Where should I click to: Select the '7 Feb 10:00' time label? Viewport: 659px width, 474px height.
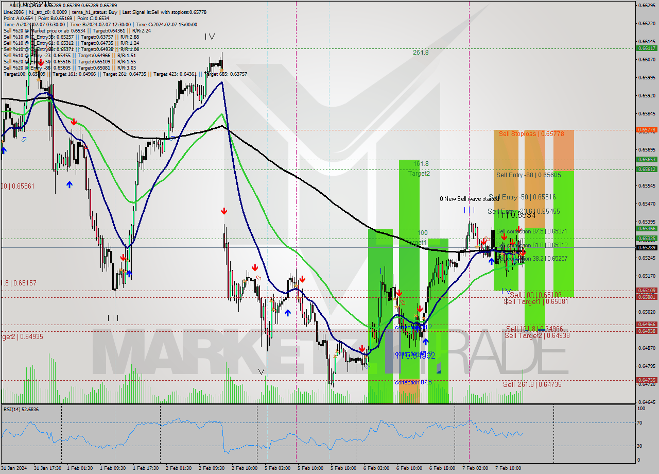pos(508,468)
